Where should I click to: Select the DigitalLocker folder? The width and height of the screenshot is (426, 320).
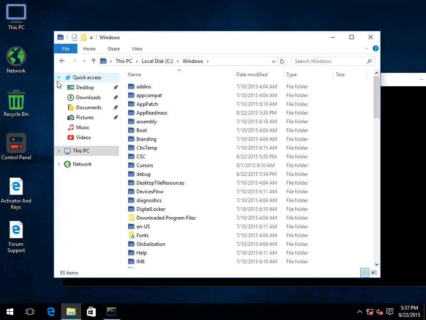(x=151, y=209)
